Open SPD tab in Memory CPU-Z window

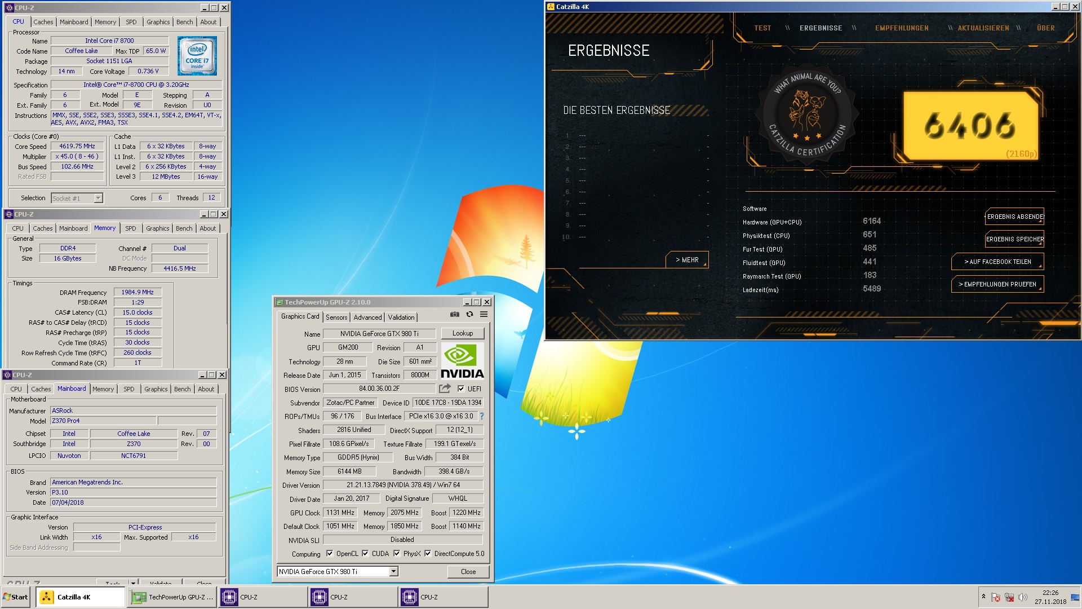click(131, 228)
